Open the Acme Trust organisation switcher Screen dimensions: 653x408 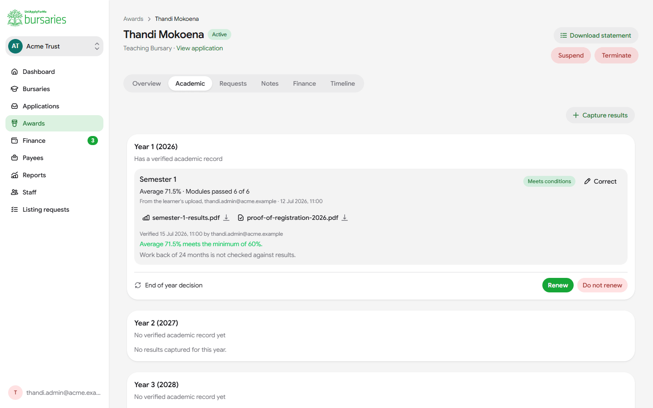[54, 46]
